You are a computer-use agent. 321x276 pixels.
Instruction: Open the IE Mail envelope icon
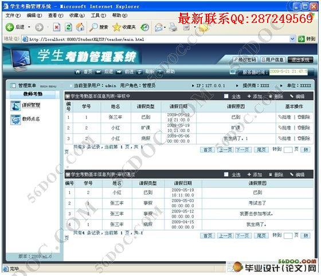tap(159, 27)
